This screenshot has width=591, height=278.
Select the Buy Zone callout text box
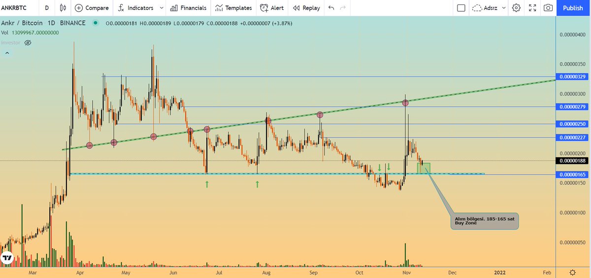click(x=485, y=221)
